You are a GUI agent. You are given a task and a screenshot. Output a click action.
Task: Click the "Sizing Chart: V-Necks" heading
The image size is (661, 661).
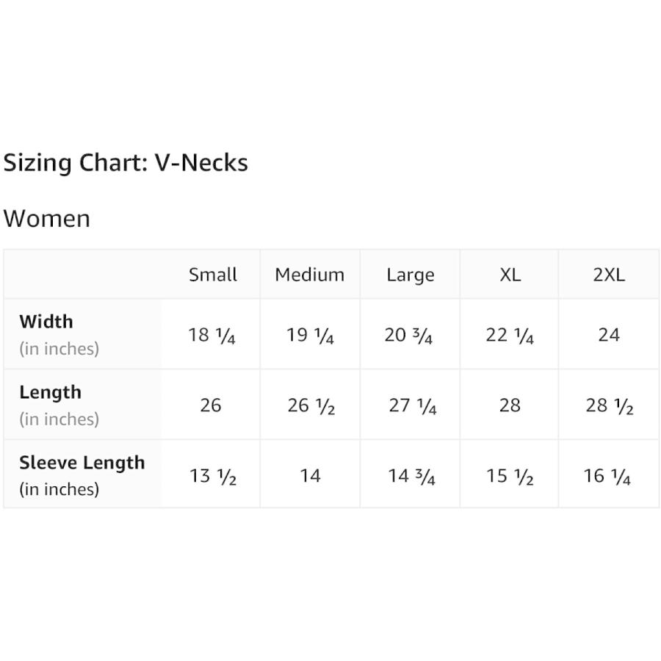point(126,162)
